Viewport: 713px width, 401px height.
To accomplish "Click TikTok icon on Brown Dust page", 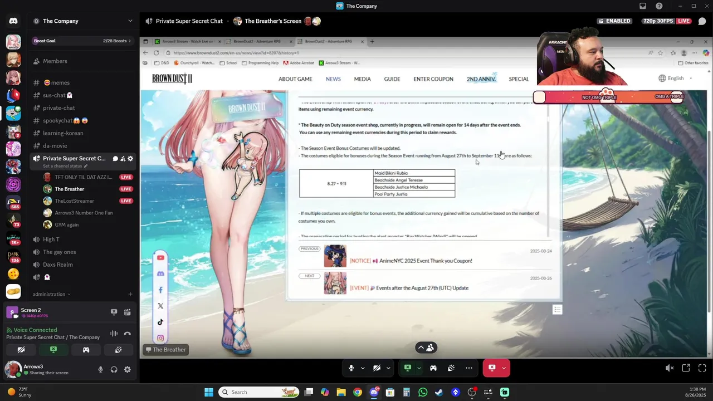I will [160, 322].
